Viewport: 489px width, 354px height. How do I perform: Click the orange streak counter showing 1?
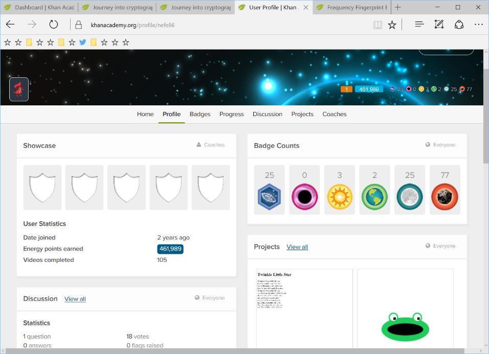click(x=346, y=89)
